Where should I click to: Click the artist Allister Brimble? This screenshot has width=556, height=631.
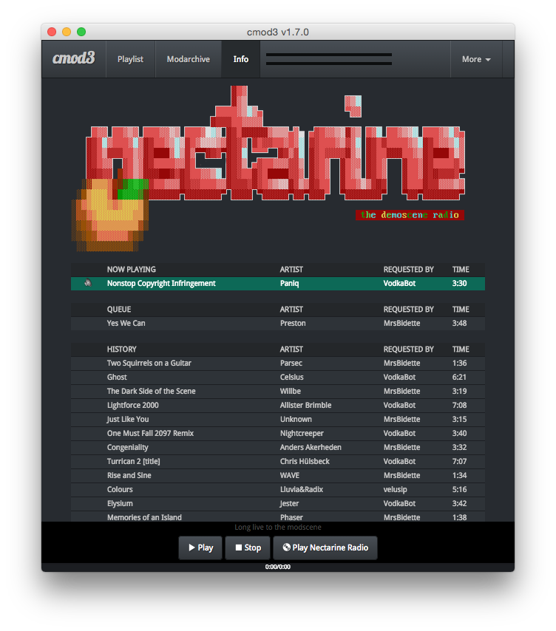(x=305, y=405)
